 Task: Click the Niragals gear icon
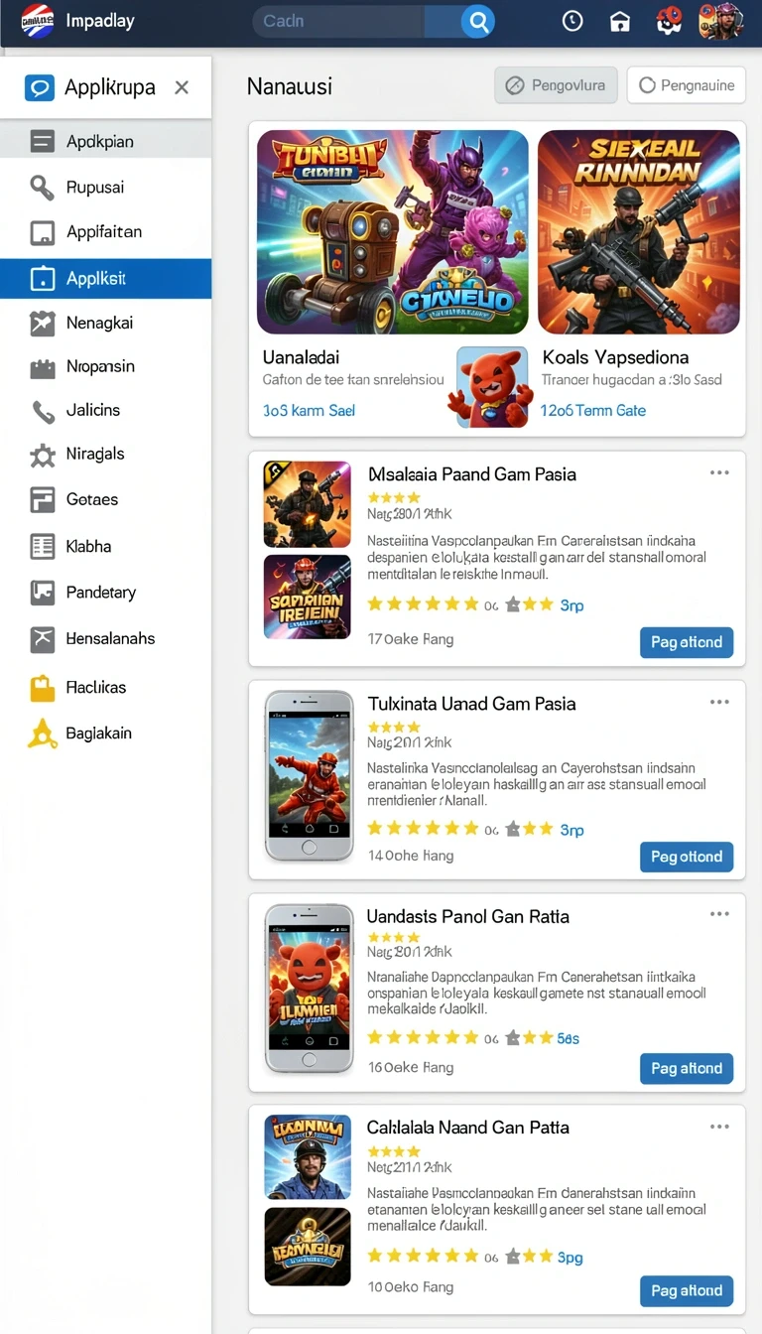(43, 455)
